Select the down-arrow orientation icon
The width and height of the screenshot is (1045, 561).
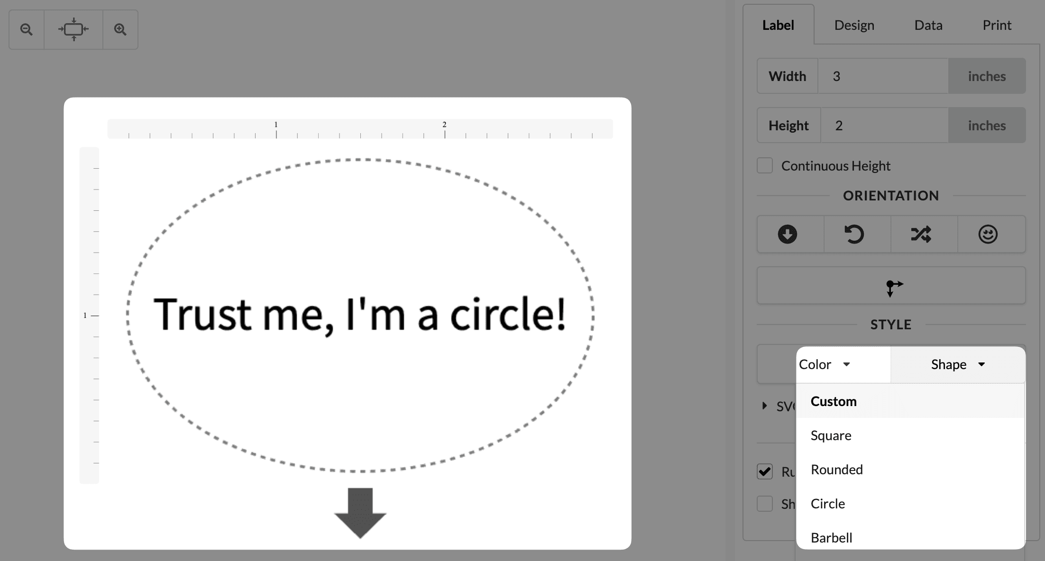coord(788,234)
